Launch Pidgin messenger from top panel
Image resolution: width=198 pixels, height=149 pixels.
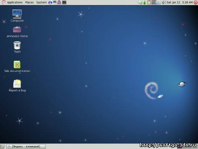point(59,2)
